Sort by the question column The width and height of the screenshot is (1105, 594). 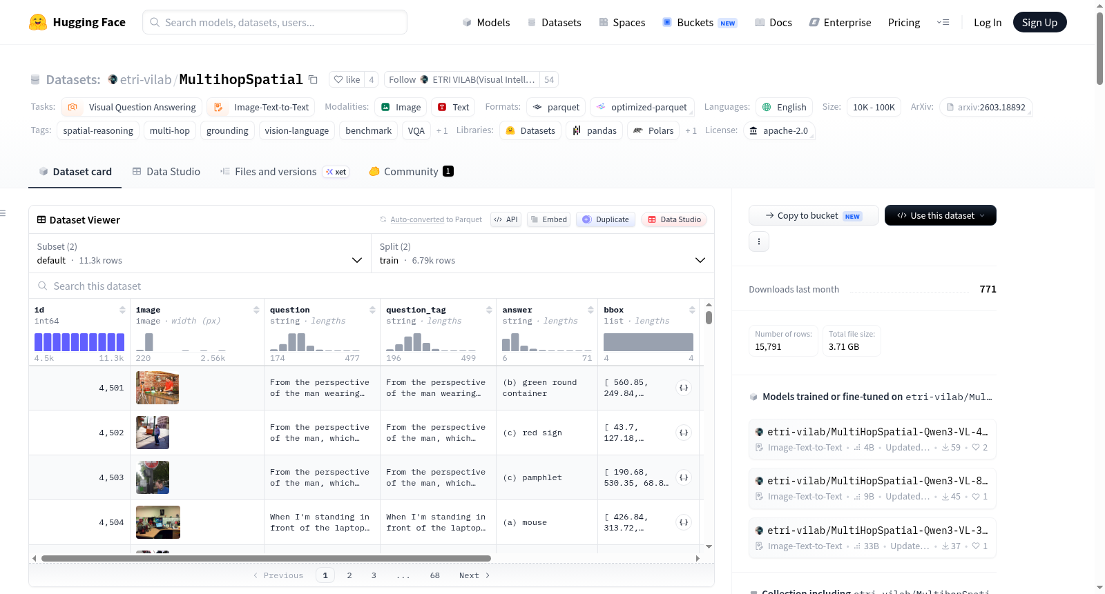pos(372,310)
